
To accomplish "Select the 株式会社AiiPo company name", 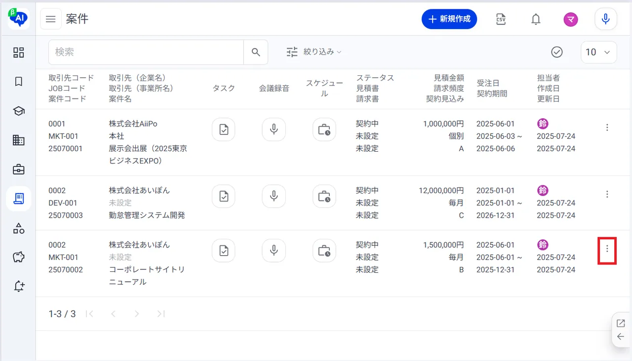I will tap(133, 124).
